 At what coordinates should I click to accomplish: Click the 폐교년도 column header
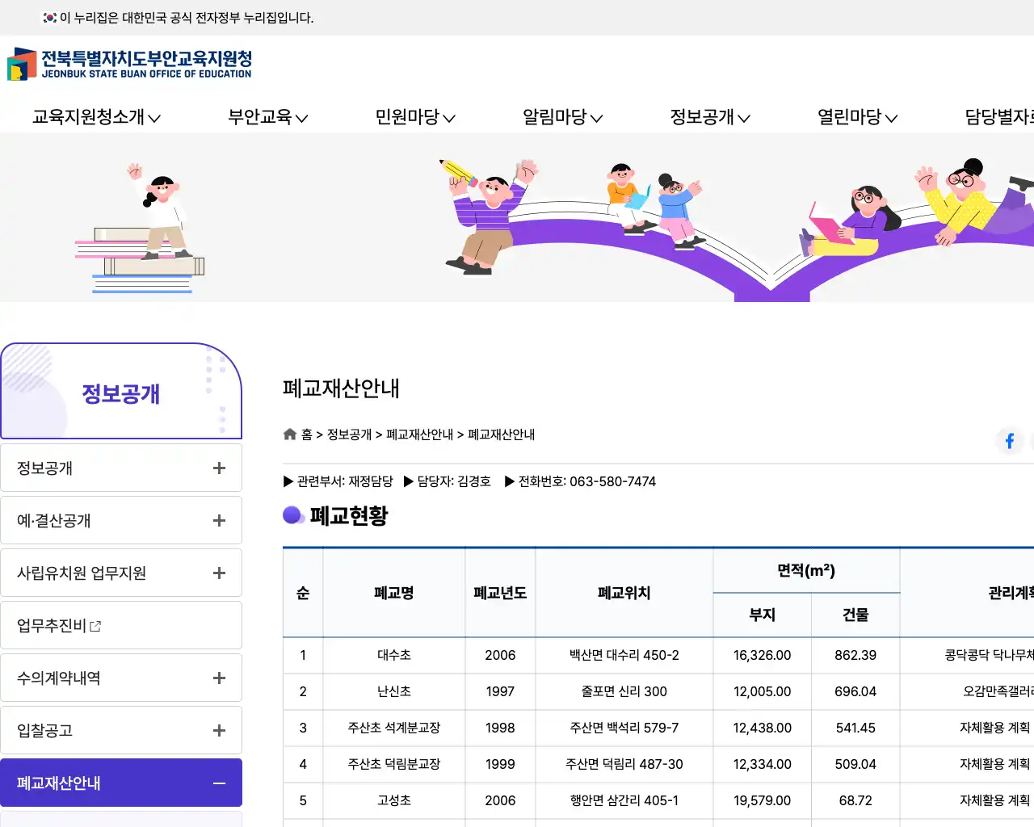[x=500, y=593]
